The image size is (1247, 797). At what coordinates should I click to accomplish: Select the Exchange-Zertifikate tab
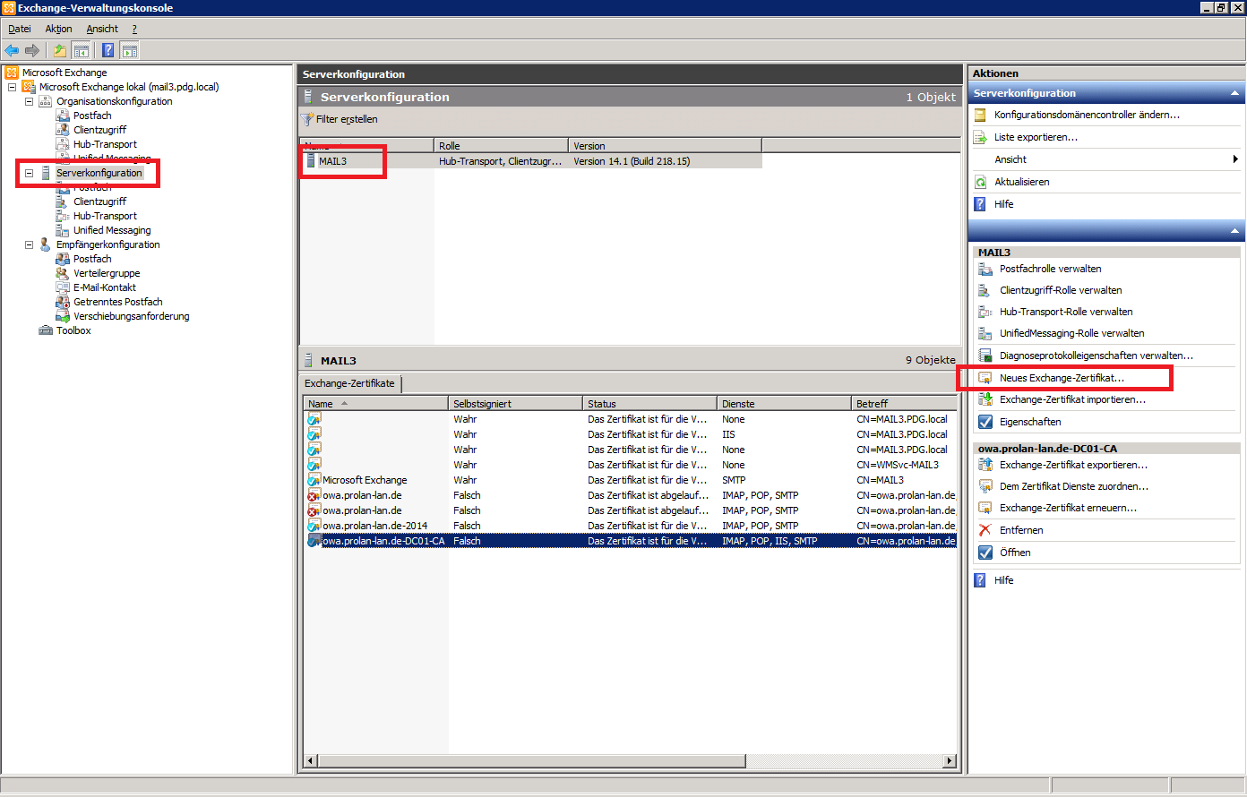(349, 383)
